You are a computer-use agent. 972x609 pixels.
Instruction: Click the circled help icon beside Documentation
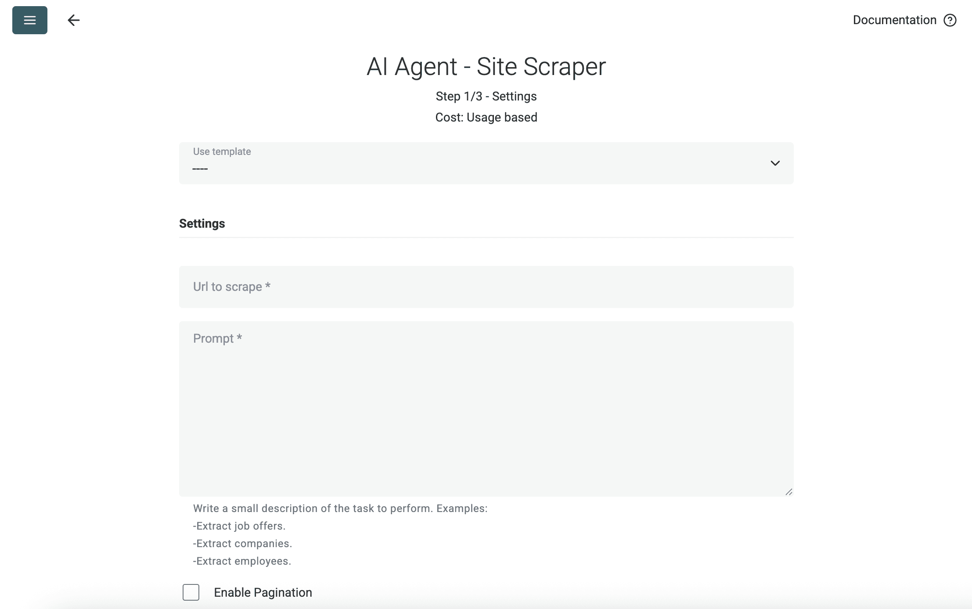[x=950, y=20]
